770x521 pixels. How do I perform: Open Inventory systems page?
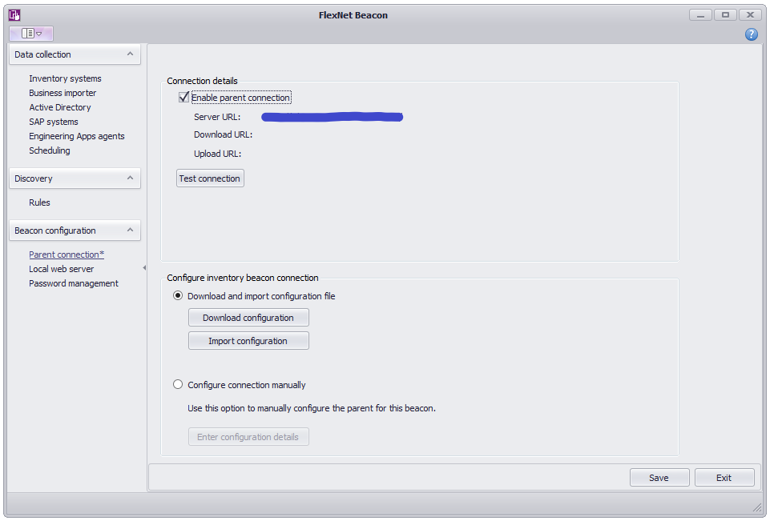coord(65,78)
